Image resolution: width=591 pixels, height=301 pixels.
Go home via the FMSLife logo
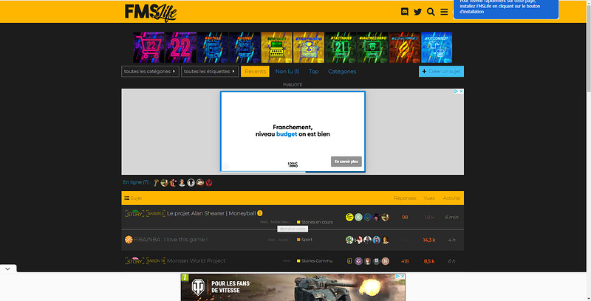151,13
